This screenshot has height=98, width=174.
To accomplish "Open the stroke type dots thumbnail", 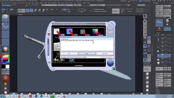I will (5, 26).
